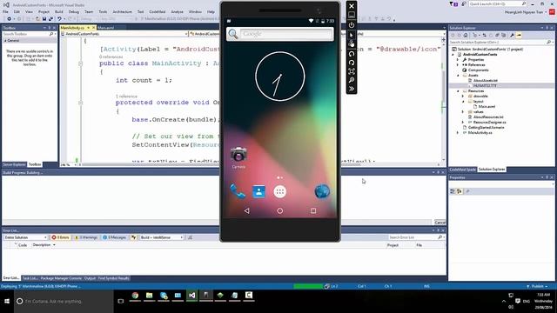
Task: Launch the Browser globe icon in emulator
Action: pyautogui.click(x=322, y=191)
